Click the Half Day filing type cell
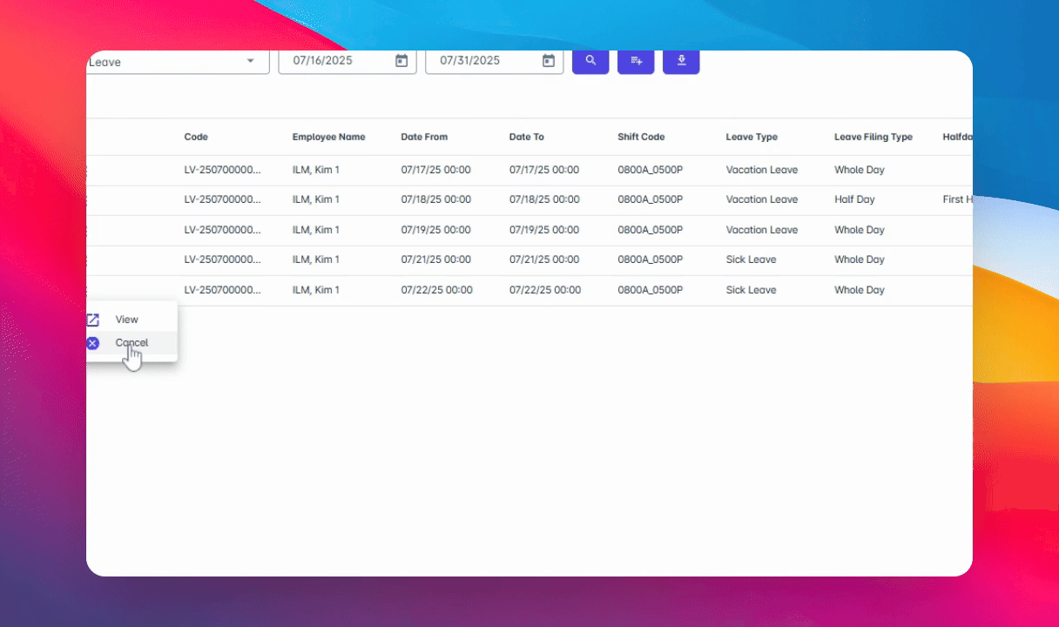Image resolution: width=1059 pixels, height=627 pixels. (854, 199)
